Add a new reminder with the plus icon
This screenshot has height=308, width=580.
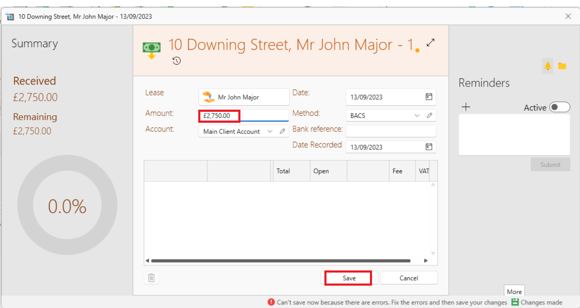466,107
